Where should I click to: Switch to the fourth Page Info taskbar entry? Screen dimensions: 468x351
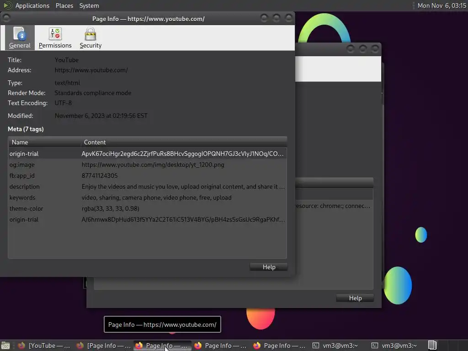221,346
